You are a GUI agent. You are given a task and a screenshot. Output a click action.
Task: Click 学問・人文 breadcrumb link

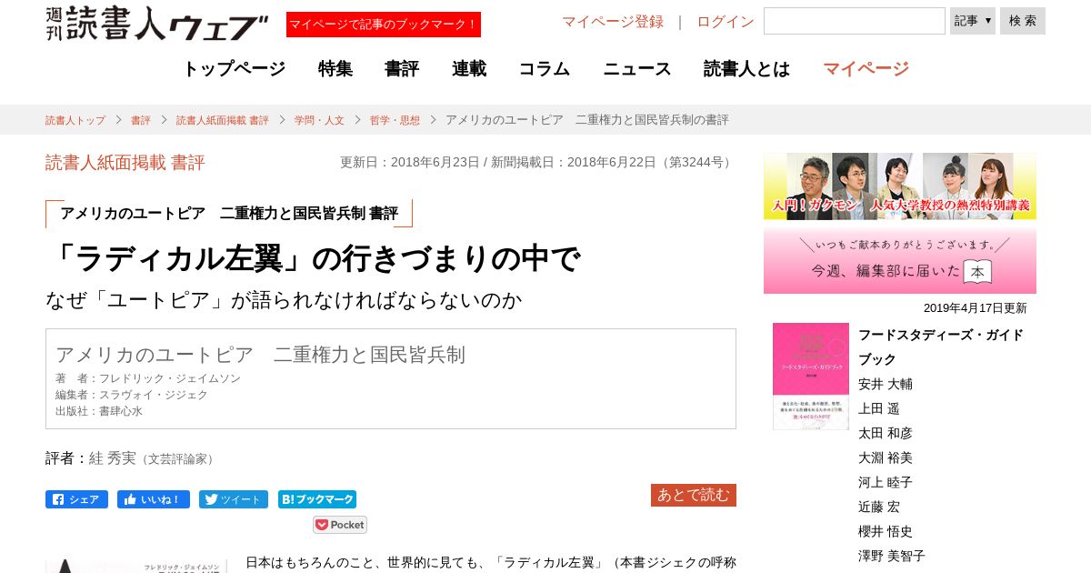click(319, 120)
